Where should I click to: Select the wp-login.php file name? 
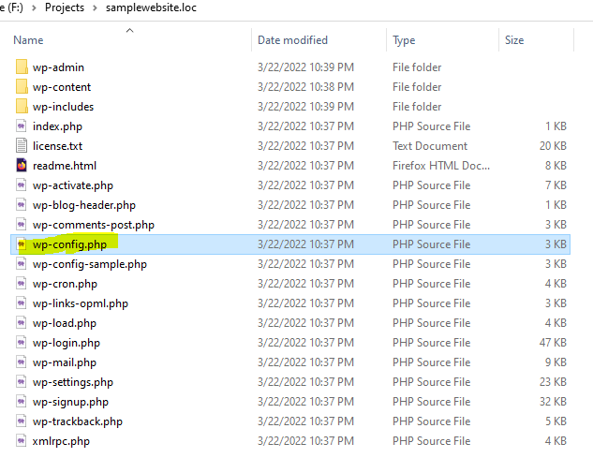click(67, 343)
